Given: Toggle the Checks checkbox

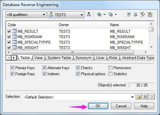Looking at the screenshot, I should pyautogui.click(x=78, y=68).
